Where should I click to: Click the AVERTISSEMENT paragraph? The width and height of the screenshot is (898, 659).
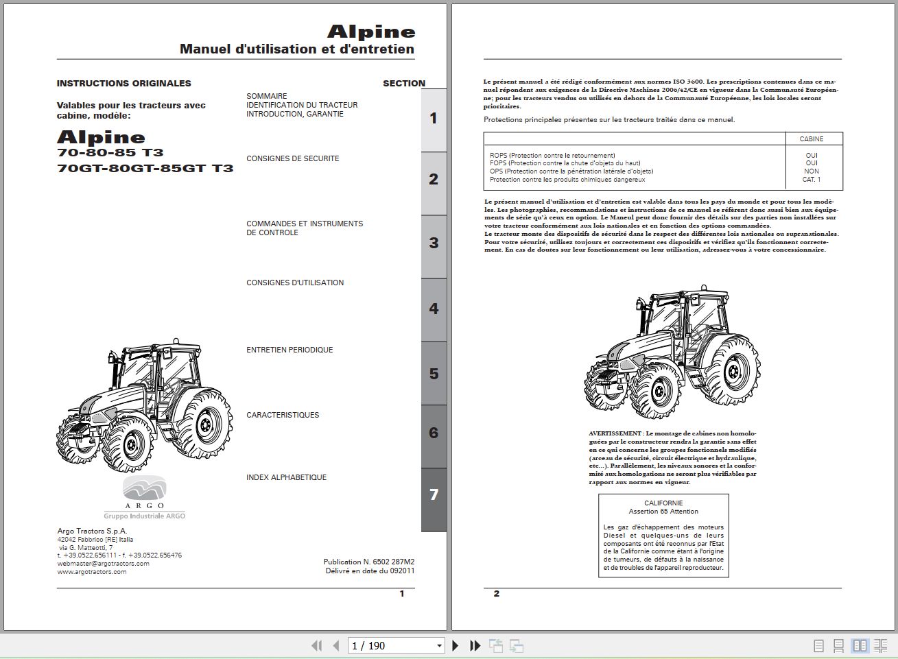(x=672, y=458)
